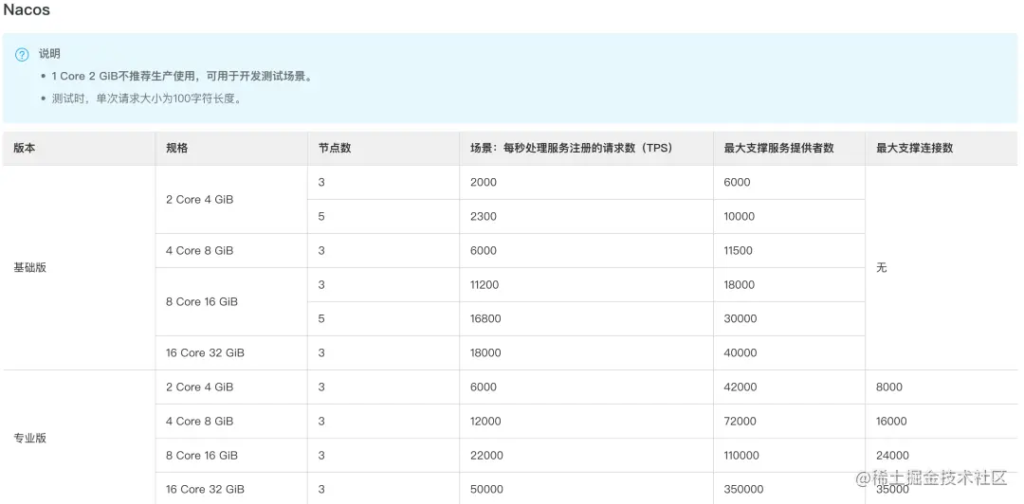Screen dimensions: 1024x504
Task: Select TPS 6000 in 基础版 4 Core row
Action: pyautogui.click(x=484, y=251)
